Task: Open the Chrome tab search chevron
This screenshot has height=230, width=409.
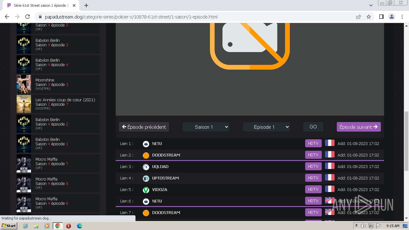Action: pos(371,5)
